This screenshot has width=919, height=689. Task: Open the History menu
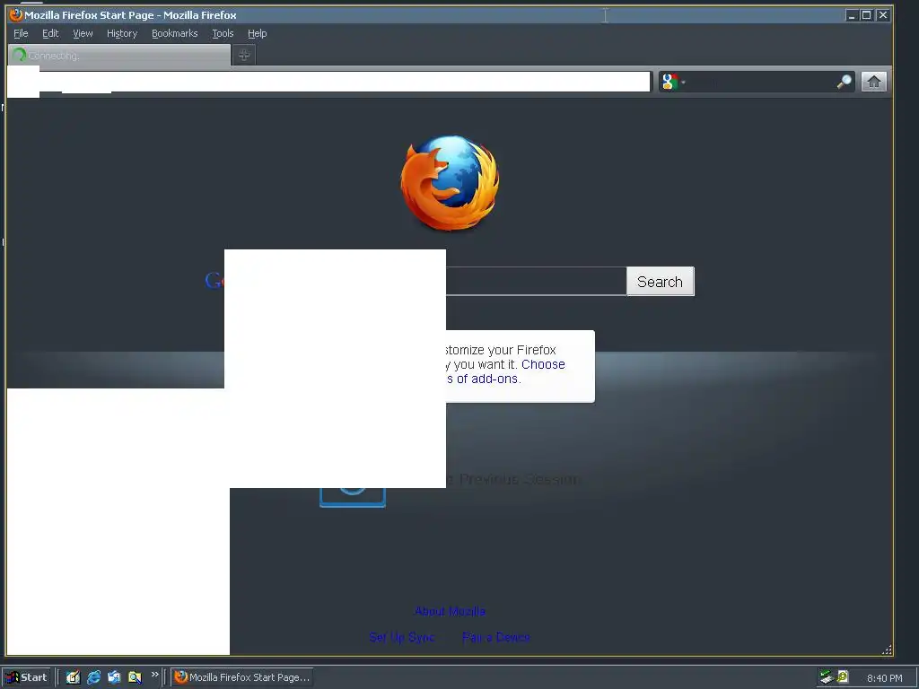coord(122,33)
